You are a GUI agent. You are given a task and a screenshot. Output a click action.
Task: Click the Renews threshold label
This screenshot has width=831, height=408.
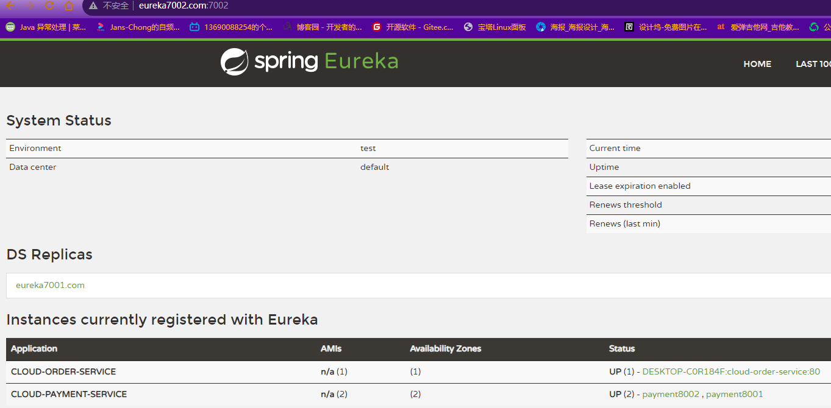click(x=626, y=205)
